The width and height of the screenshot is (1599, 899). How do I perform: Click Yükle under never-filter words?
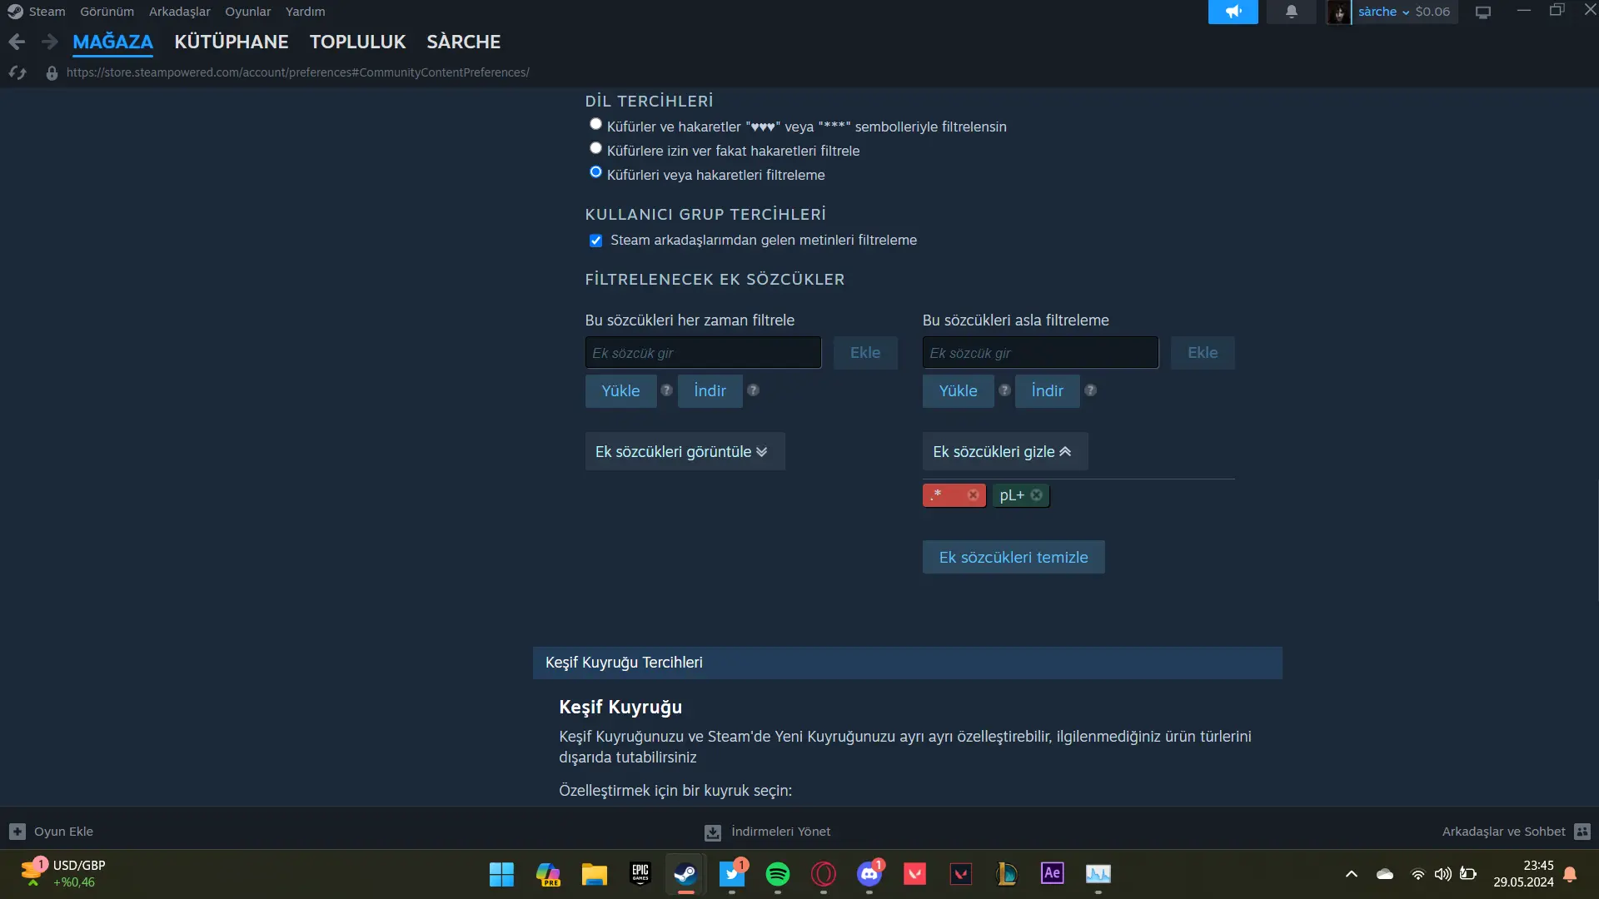pyautogui.click(x=958, y=391)
